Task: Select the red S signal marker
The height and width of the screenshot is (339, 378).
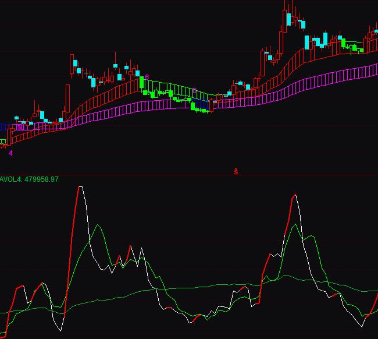Action: [x=236, y=171]
